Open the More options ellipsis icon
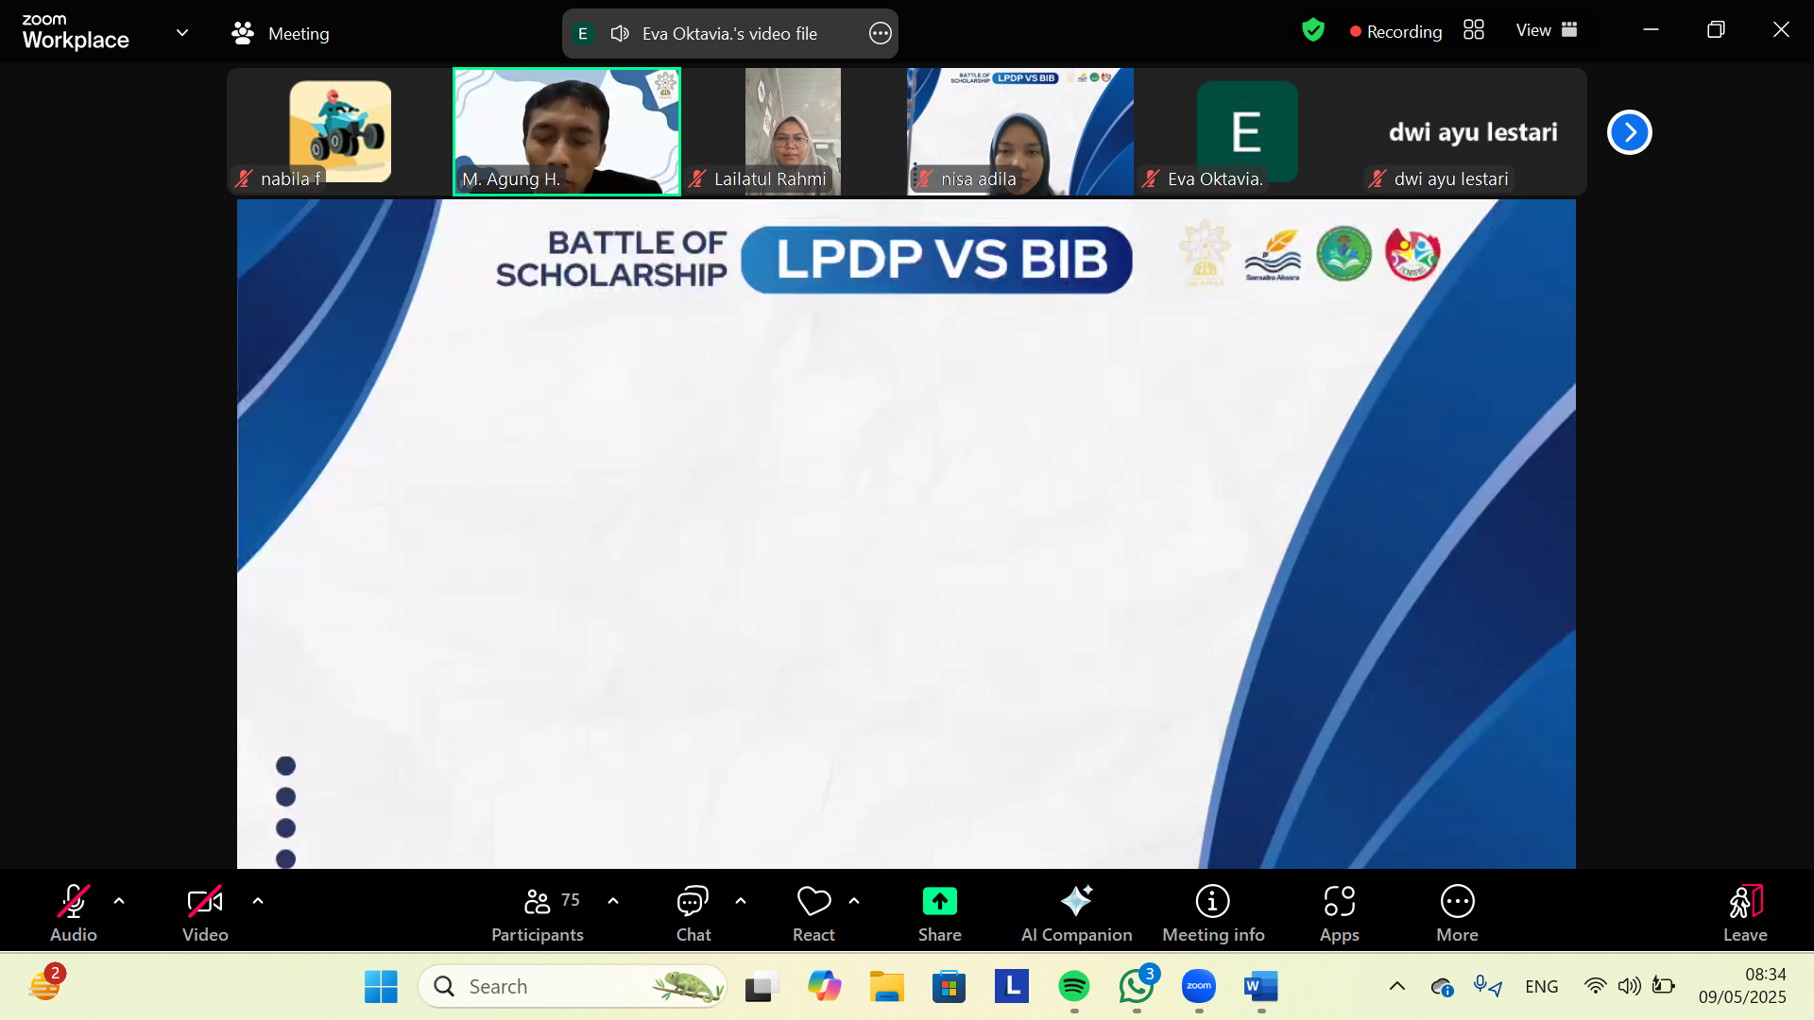Screen dimensions: 1814x1020 click(1457, 902)
